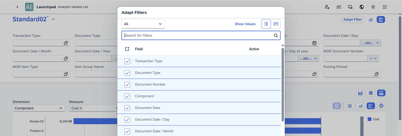402x136 pixels.
Task: Select the line chart type
Action: pyautogui.click(x=350, y=106)
